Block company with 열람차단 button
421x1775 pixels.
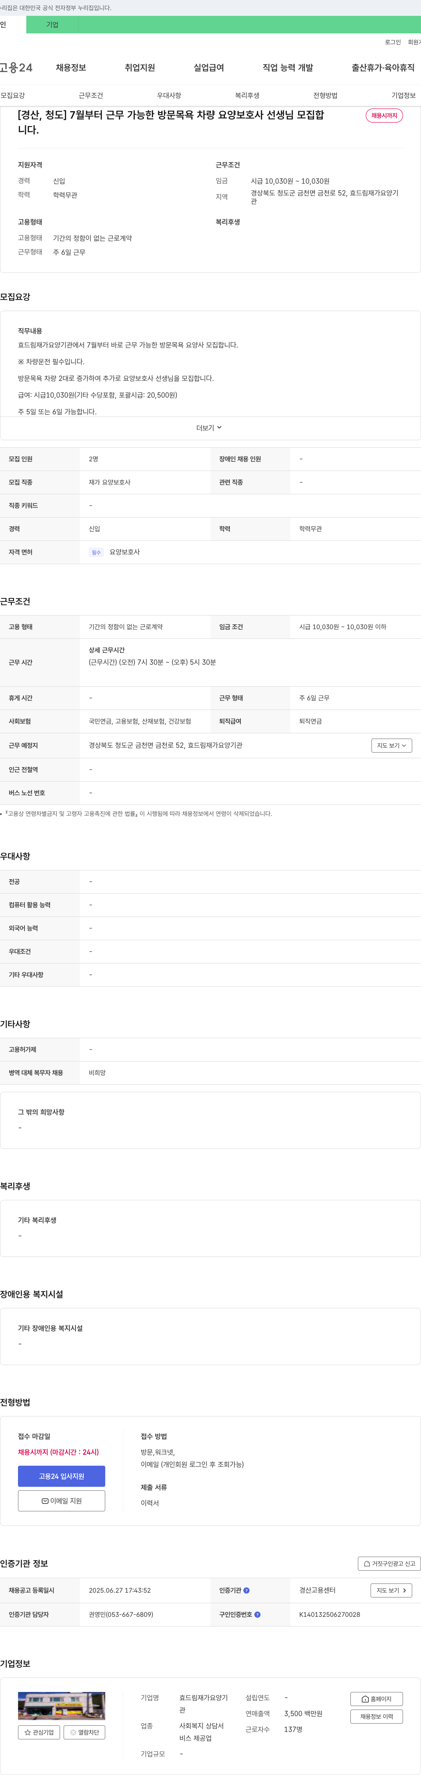[x=85, y=1732]
